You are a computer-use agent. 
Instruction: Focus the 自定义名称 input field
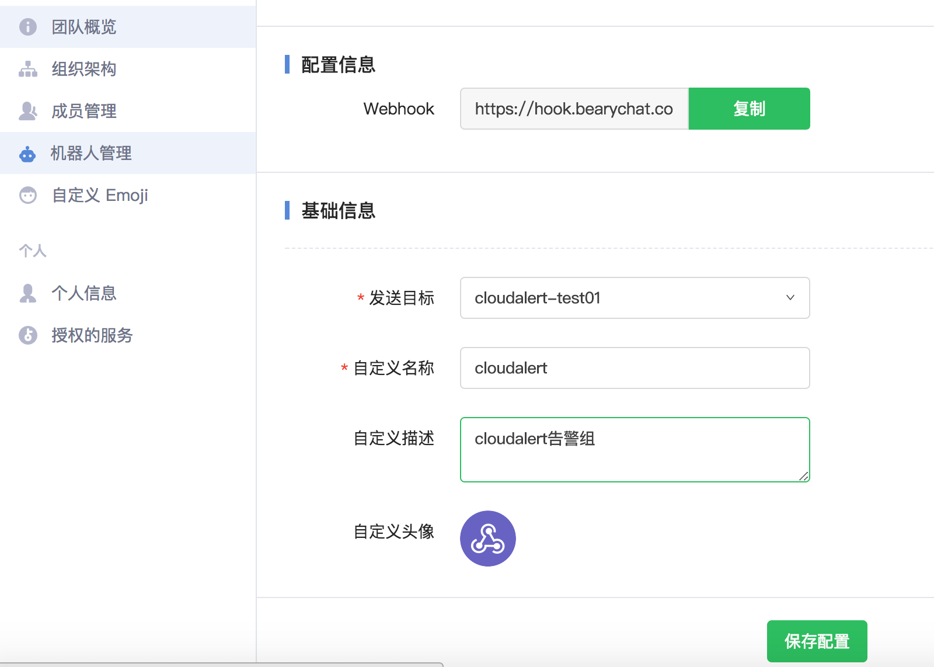(x=635, y=368)
